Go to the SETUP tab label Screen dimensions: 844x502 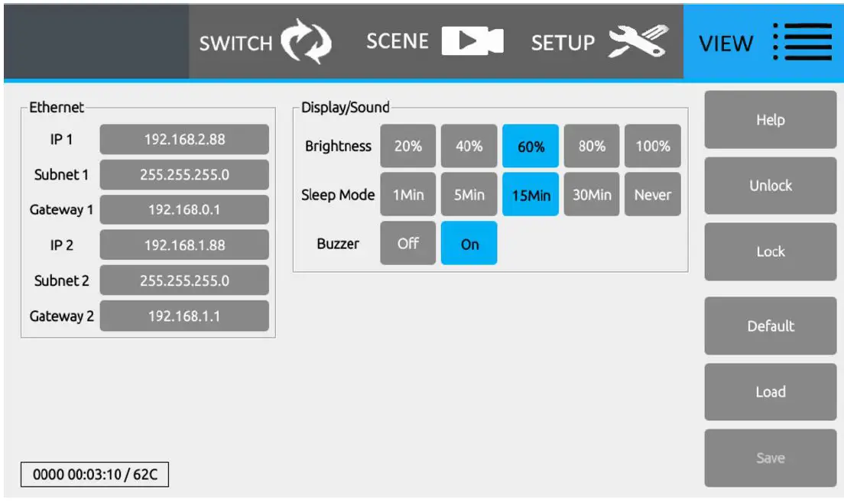click(x=563, y=43)
